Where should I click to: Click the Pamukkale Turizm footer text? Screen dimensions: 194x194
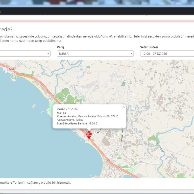tap(35, 182)
